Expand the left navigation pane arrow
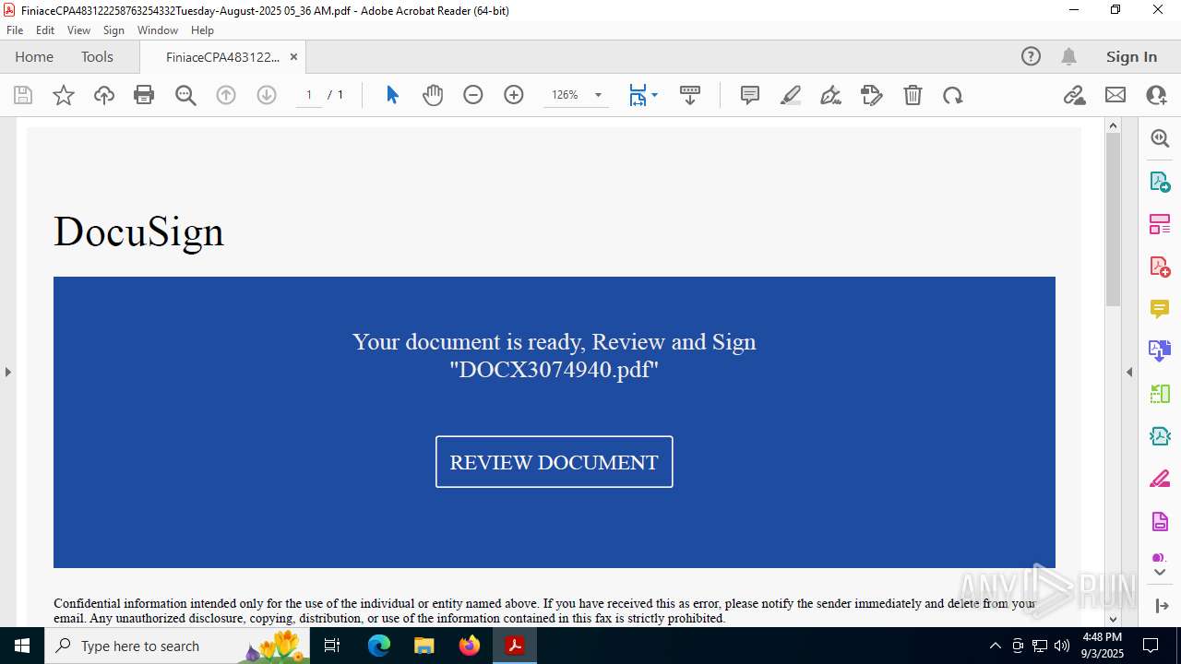Screen dimensions: 1181x664 pos(7,372)
